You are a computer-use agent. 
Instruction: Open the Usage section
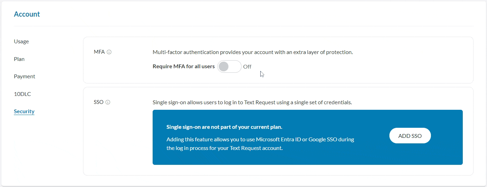(x=21, y=42)
